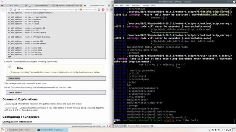Screen dimensions: 236x132
Task: Click the DuckDuckGo search field
Action: (88, 10)
